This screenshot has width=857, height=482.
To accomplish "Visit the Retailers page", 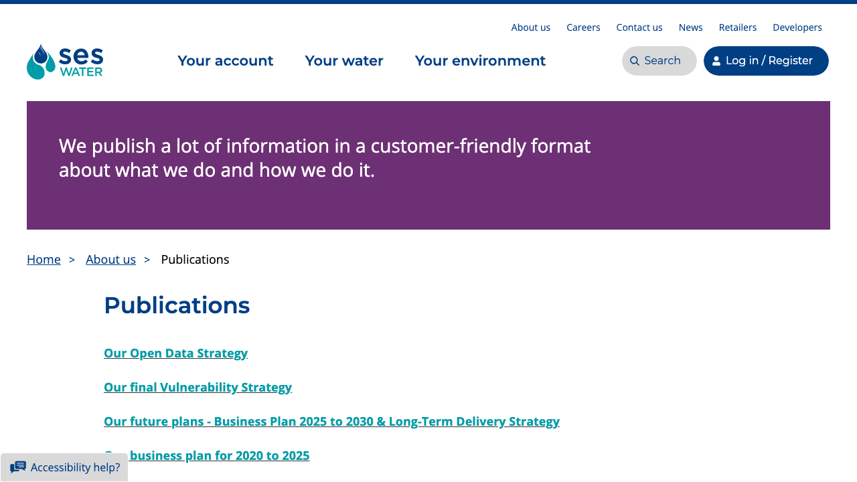I will (737, 27).
